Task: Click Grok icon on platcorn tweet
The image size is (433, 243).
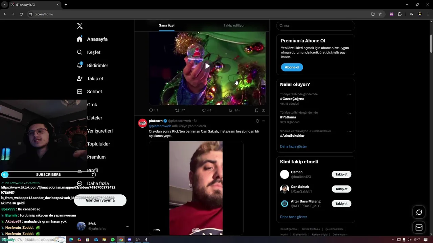Action: point(257,121)
